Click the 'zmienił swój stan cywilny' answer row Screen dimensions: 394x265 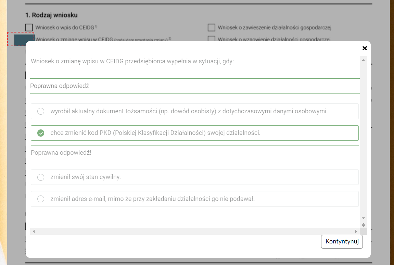pos(194,177)
